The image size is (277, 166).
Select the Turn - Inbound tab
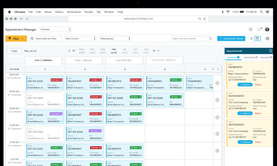(84, 60)
